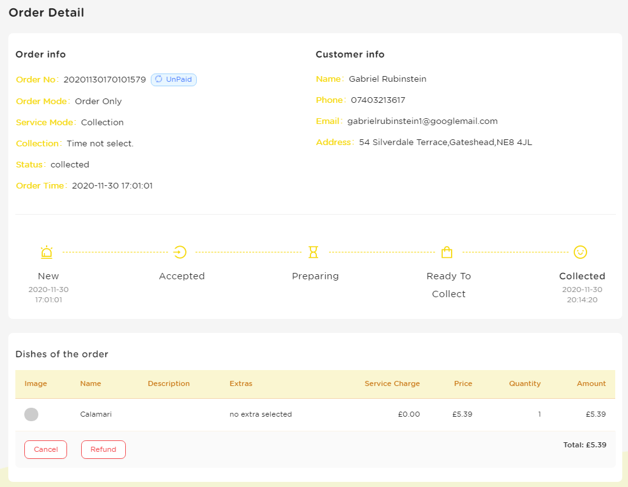The width and height of the screenshot is (628, 487).
Task: Click the New order bell icon
Action: (x=47, y=252)
